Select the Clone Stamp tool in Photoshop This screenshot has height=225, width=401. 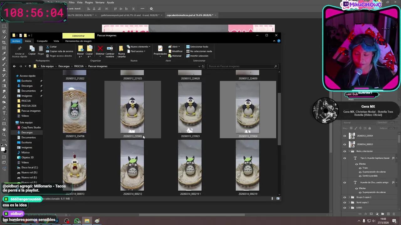pos(4,69)
